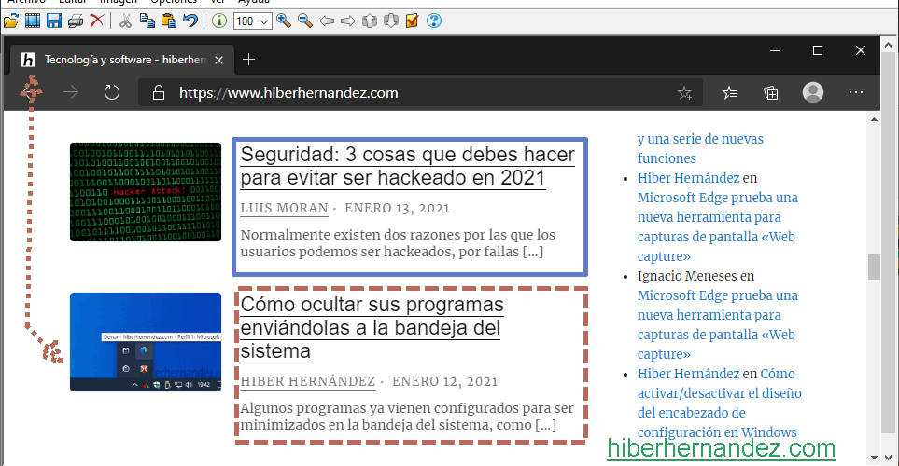Screen dimensions: 899x466
Task: Close the hiberhernandez browser tab
Action: coord(219,60)
